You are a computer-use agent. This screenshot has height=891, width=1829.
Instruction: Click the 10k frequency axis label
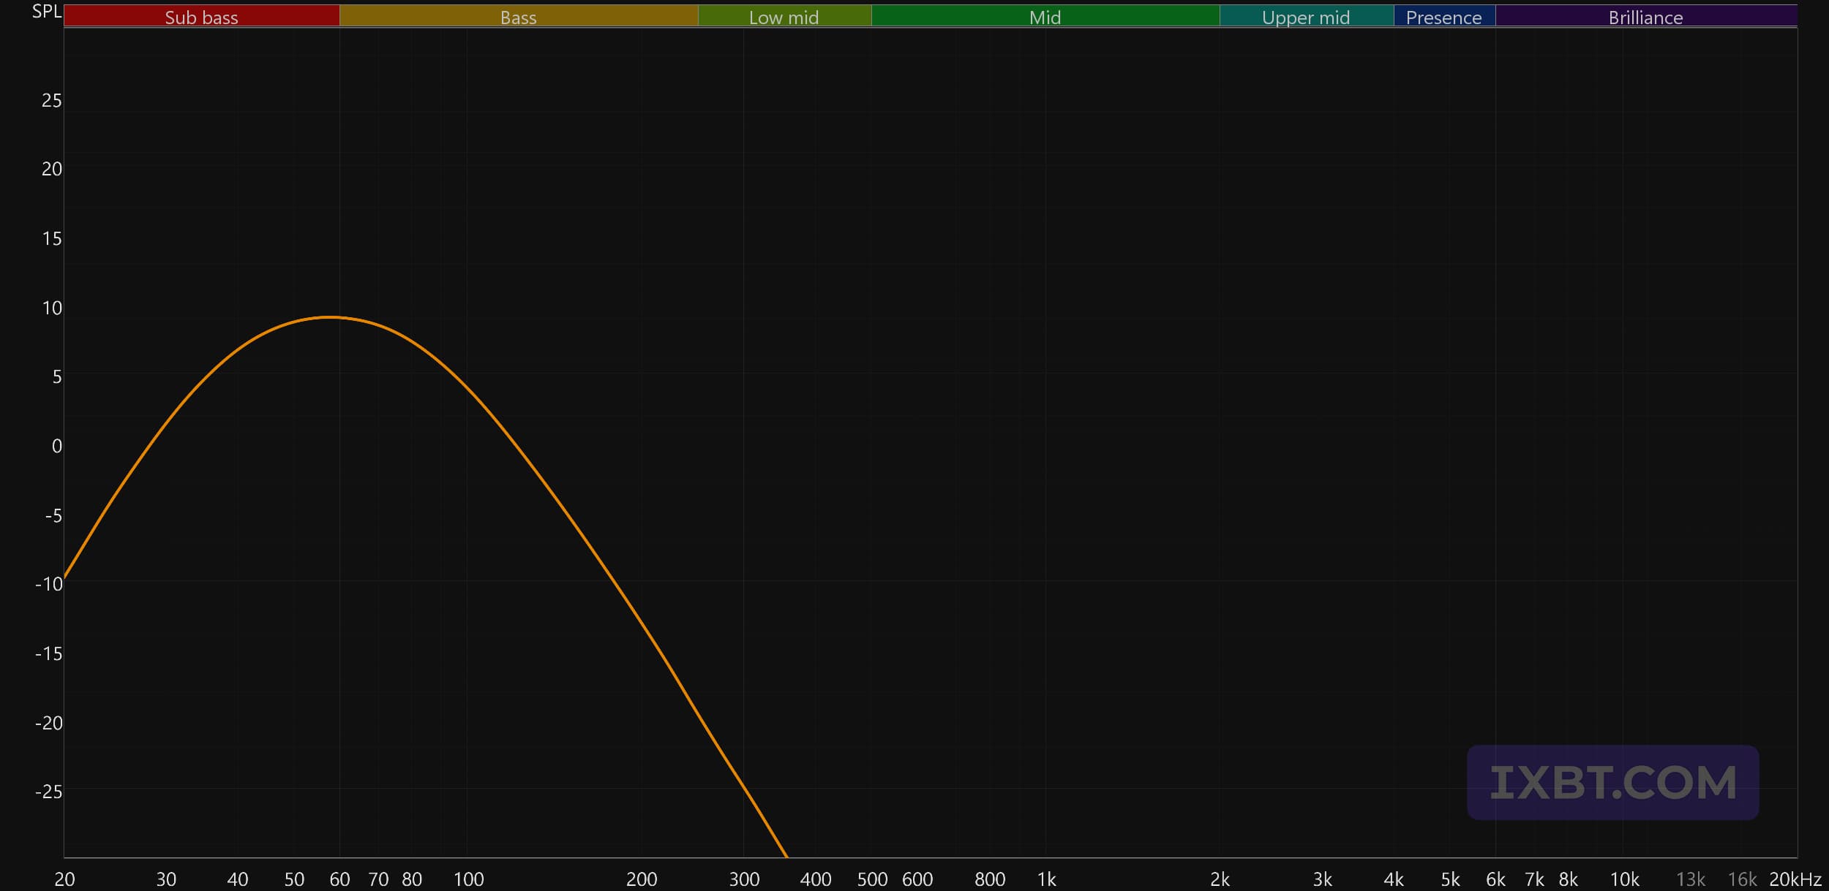coord(1624,879)
